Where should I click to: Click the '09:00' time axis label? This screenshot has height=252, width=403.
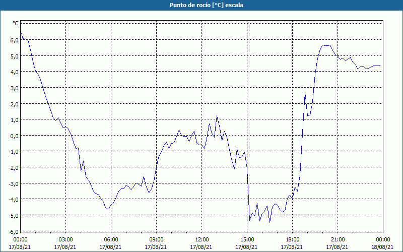click(156, 240)
